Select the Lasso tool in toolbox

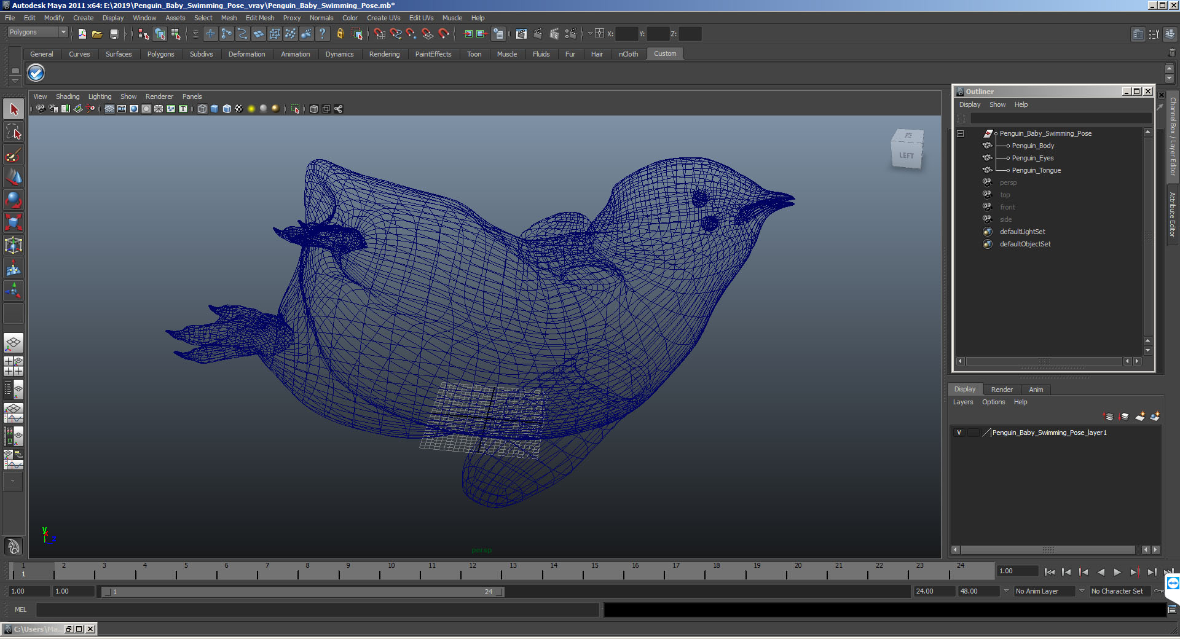click(14, 132)
